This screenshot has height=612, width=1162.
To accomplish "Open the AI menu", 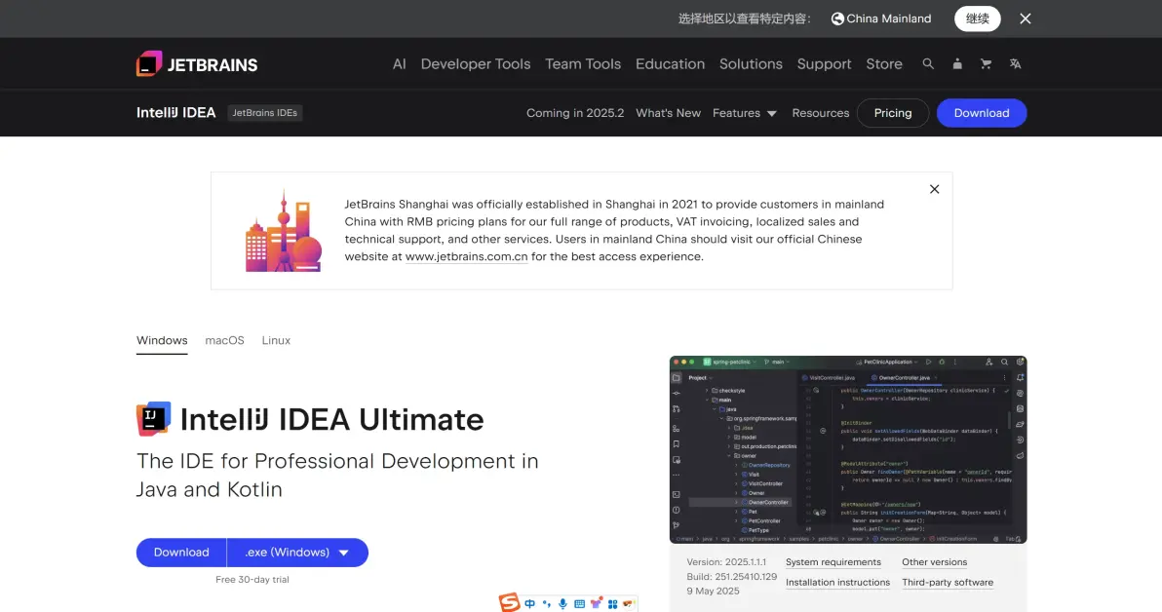I will (400, 63).
